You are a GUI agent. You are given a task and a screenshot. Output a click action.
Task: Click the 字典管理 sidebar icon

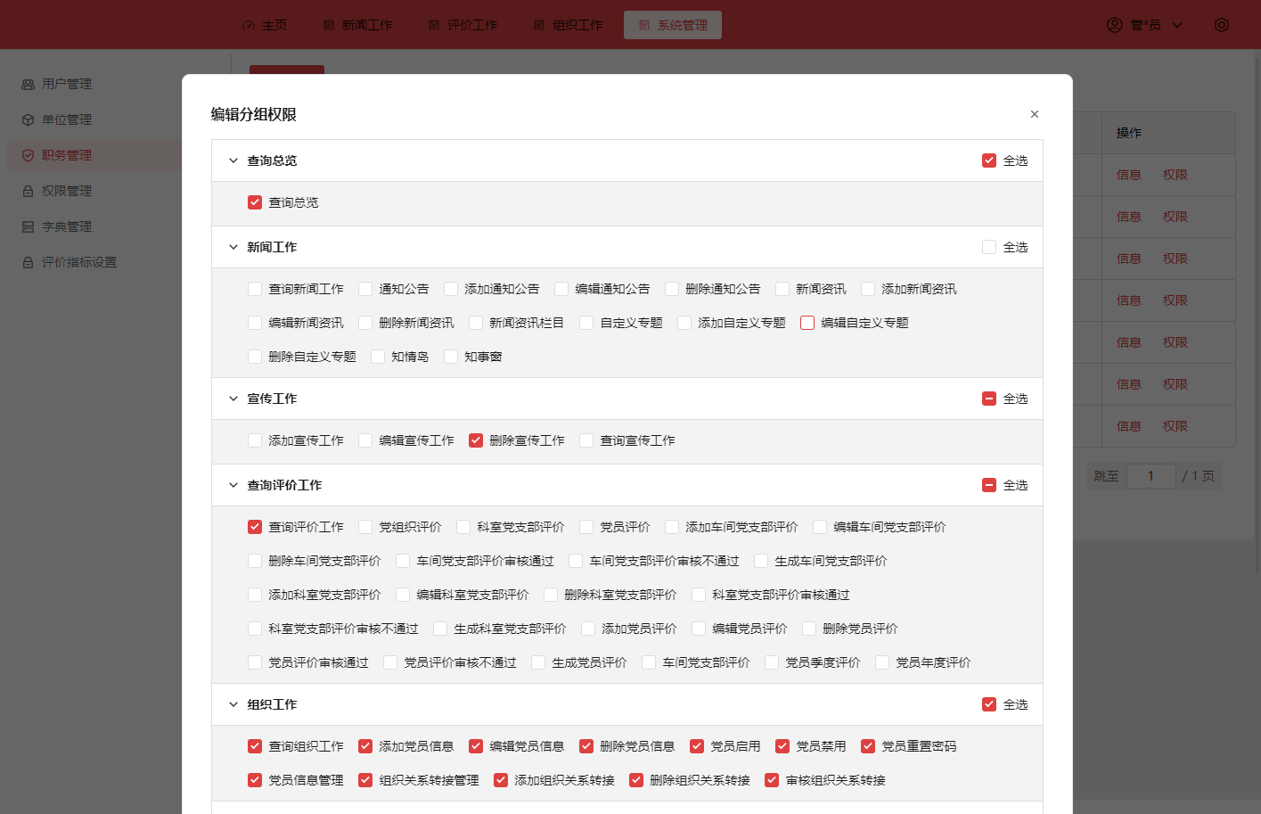[x=28, y=226]
